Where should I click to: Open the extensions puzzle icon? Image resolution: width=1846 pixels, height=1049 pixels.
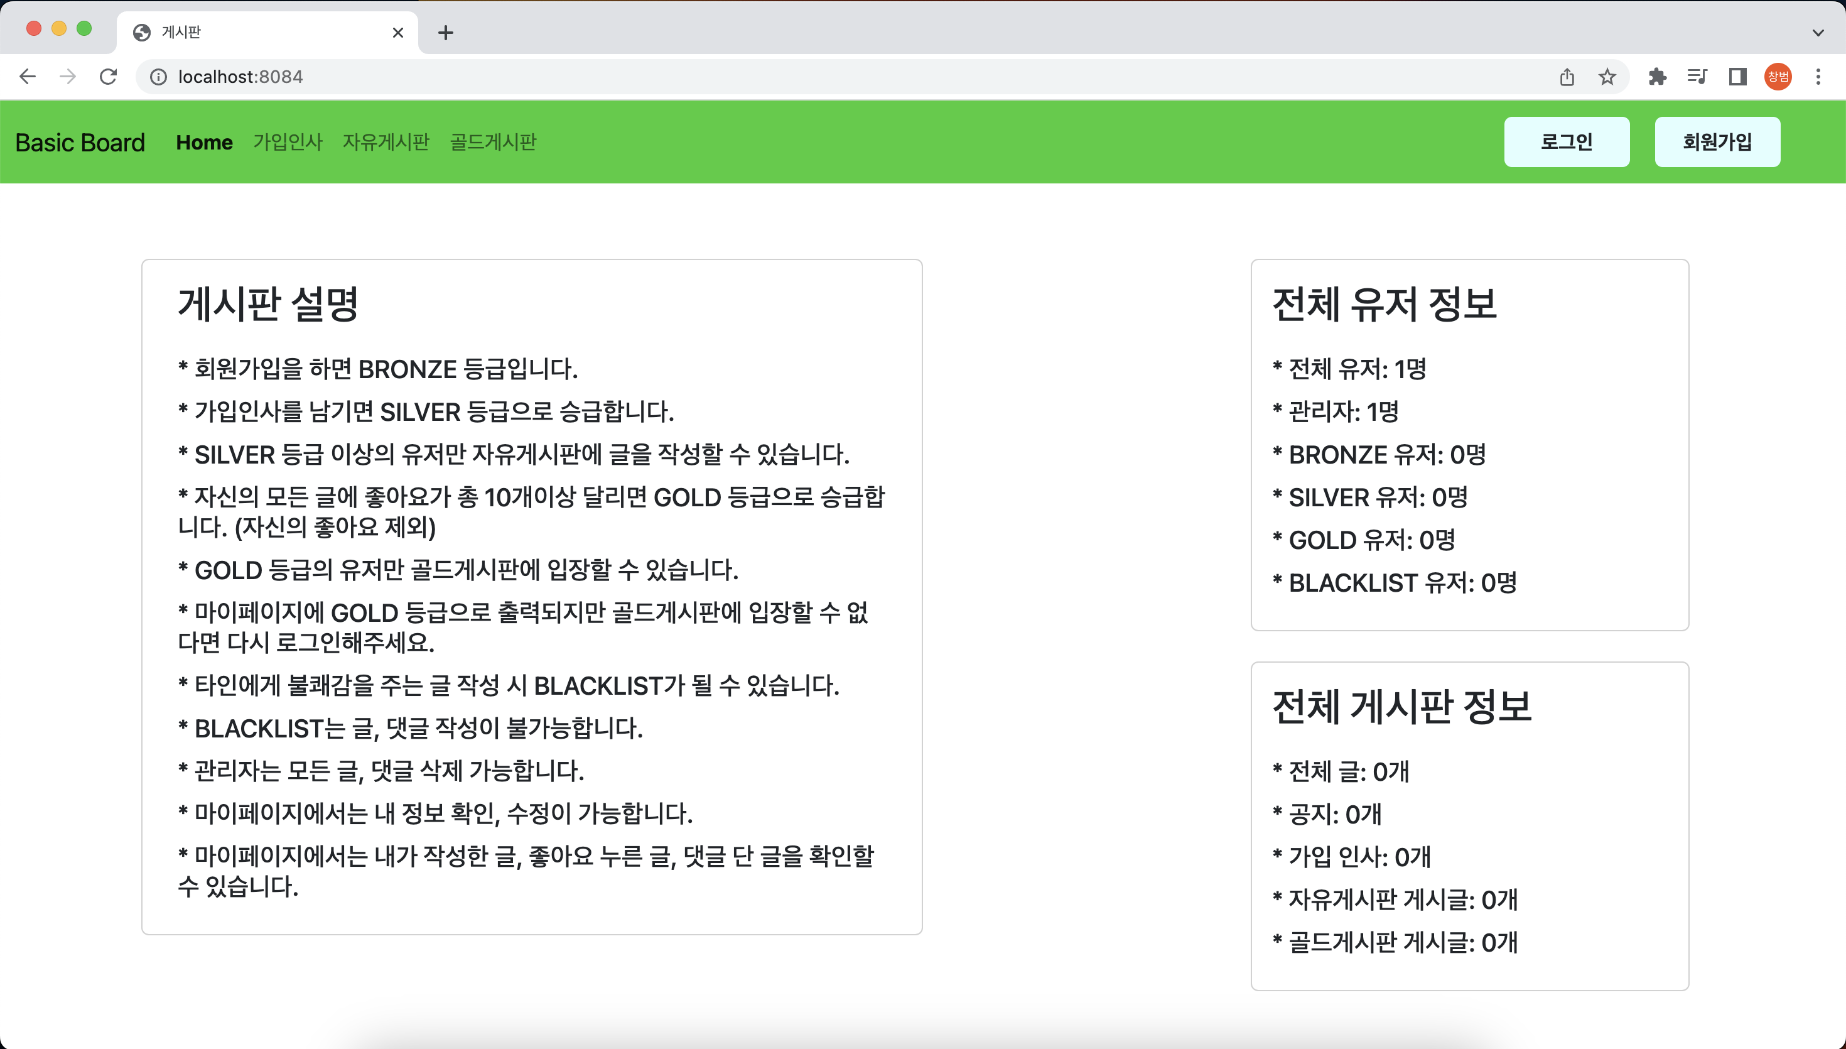click(x=1658, y=77)
